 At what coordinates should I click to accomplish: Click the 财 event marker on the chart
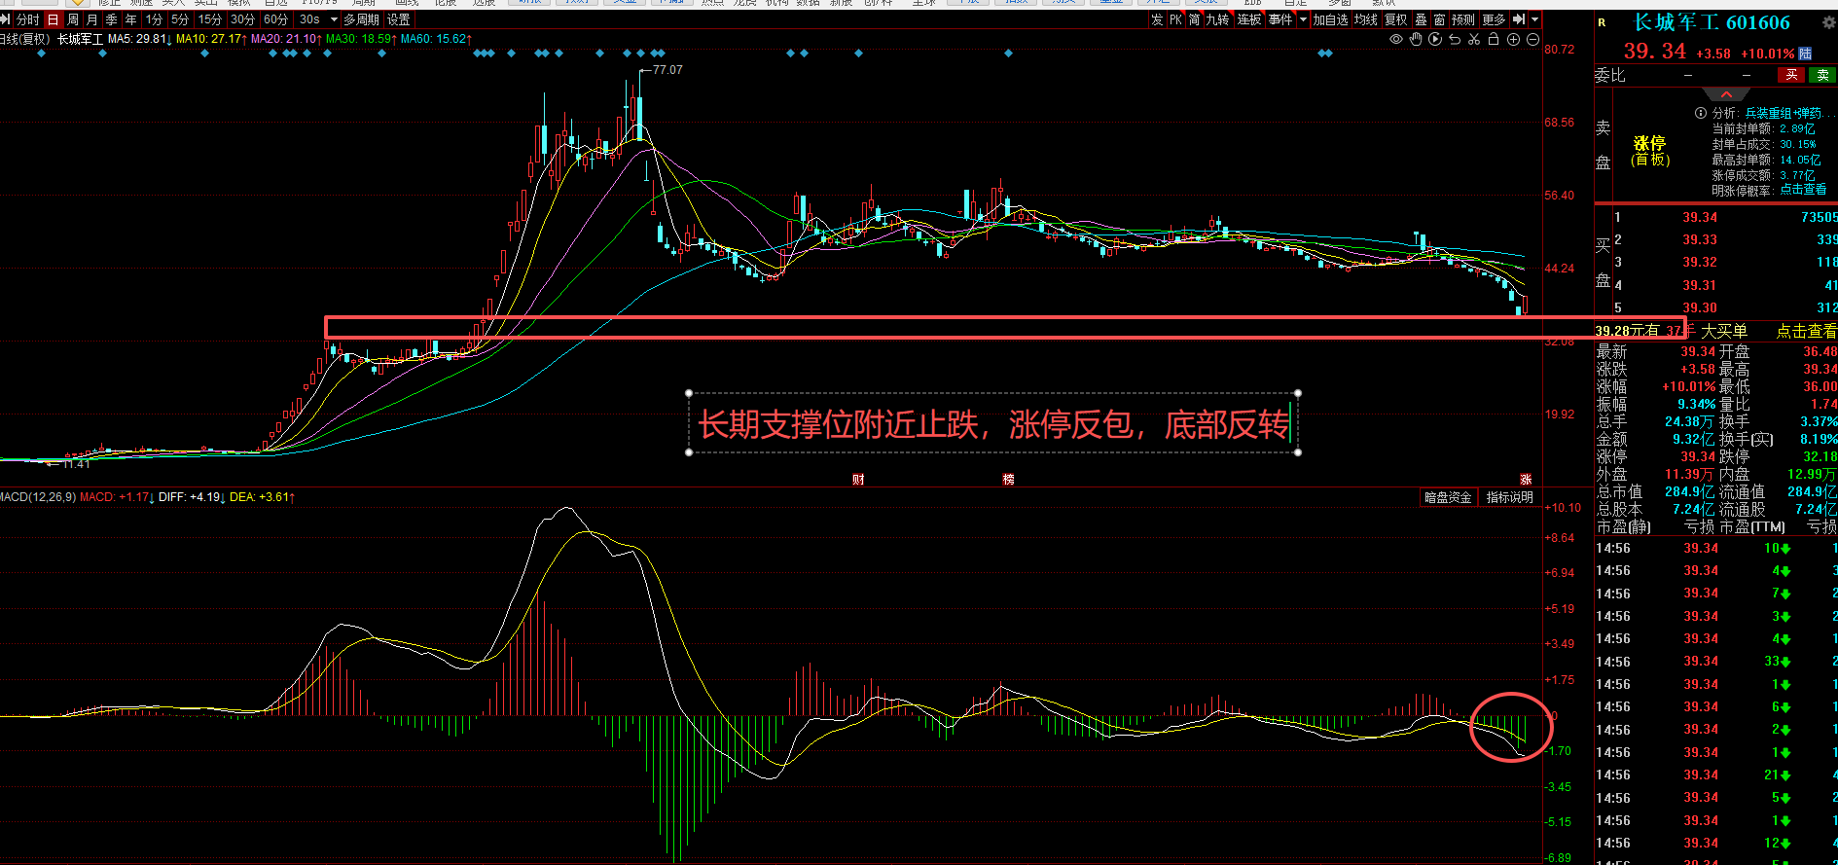tap(858, 479)
